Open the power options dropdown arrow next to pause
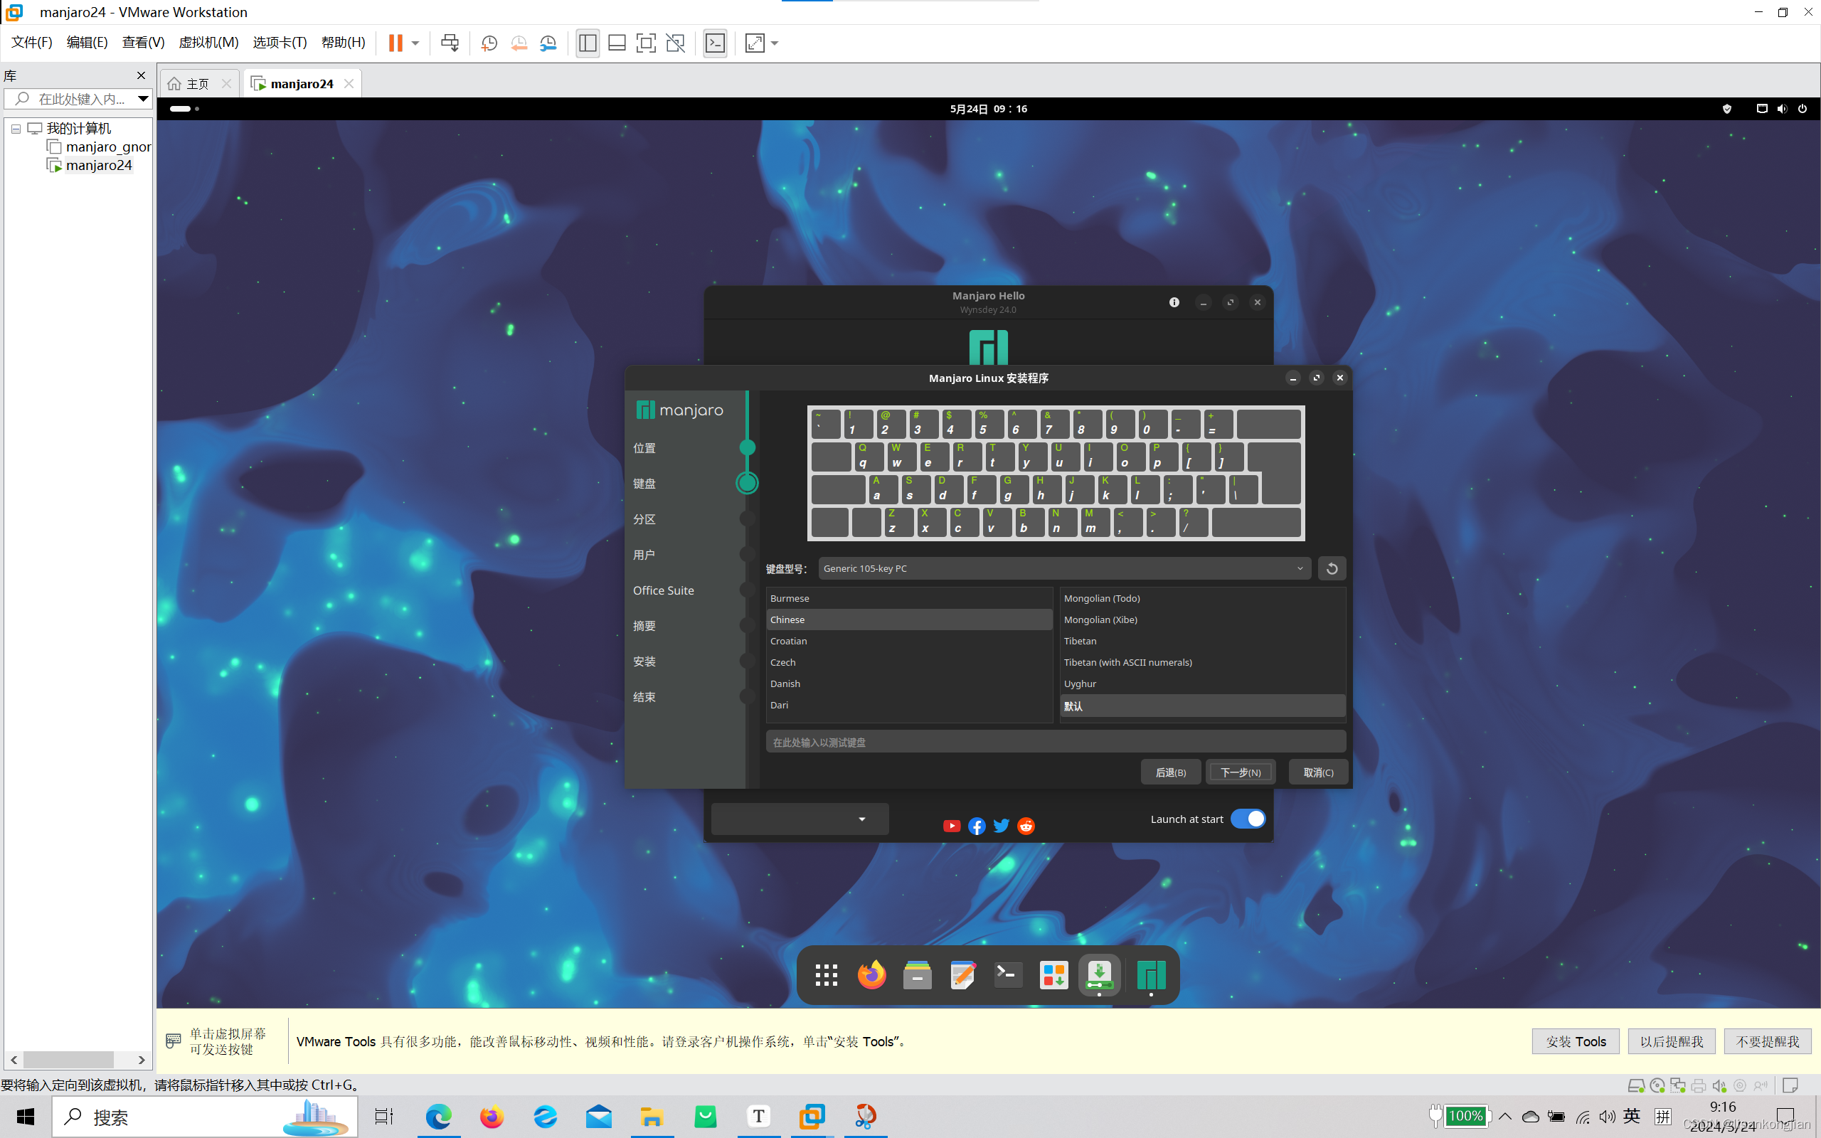This screenshot has width=1821, height=1138. pyautogui.click(x=415, y=43)
